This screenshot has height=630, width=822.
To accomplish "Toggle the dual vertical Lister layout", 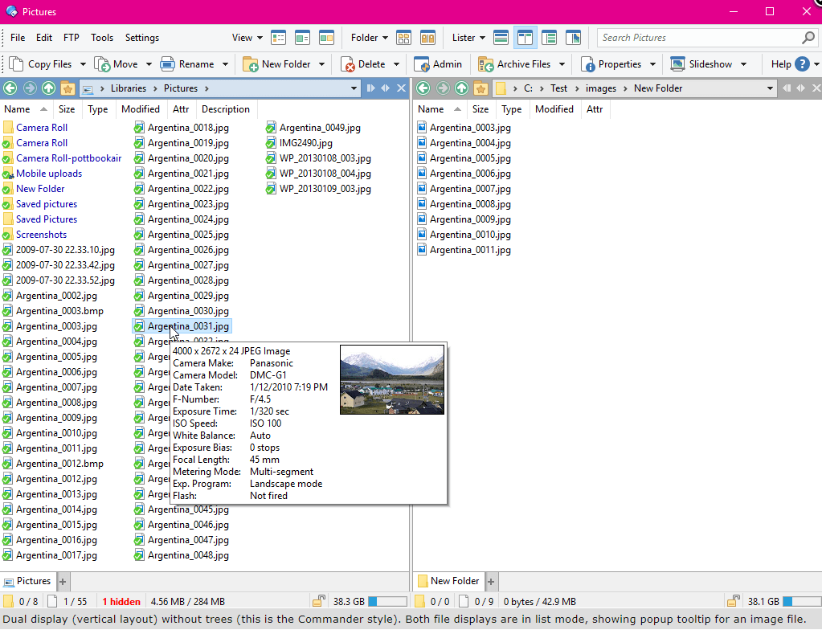I will tap(526, 38).
